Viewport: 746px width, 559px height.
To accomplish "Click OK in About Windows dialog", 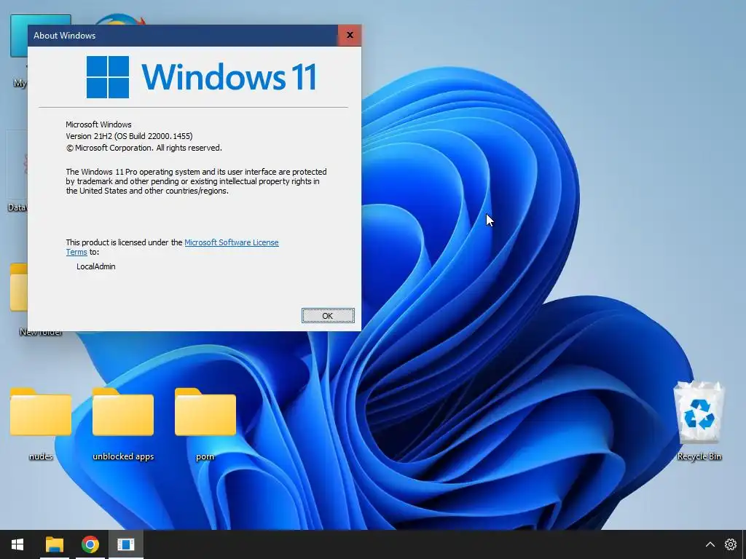I will 328,316.
